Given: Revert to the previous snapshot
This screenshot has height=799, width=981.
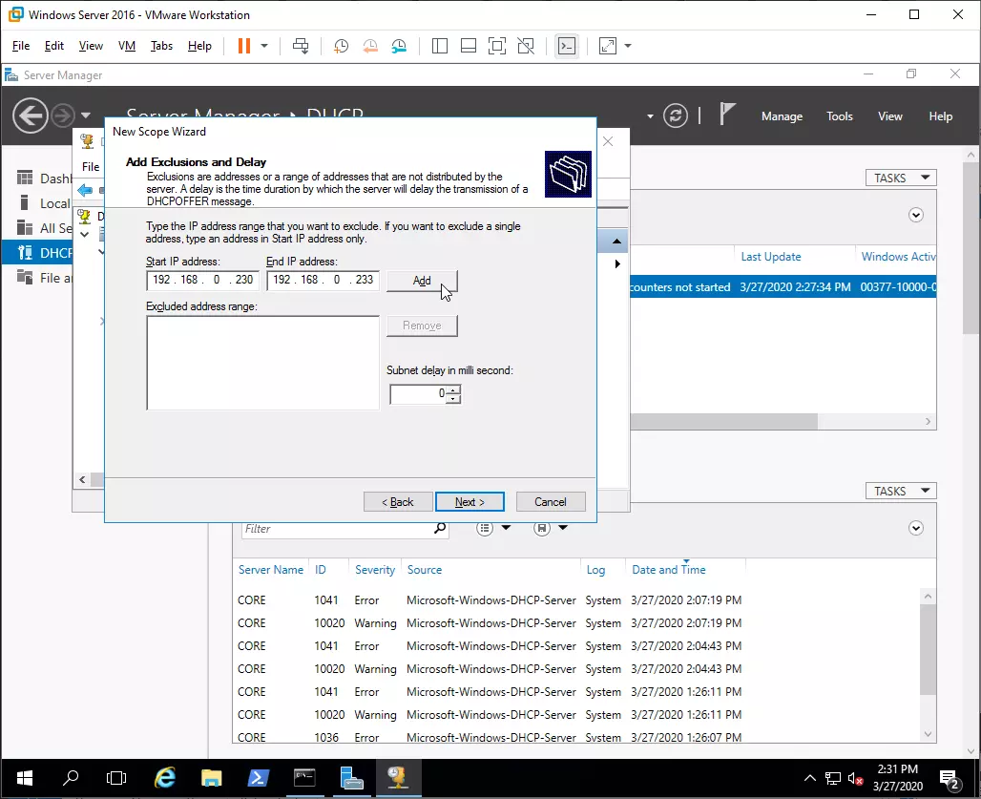Looking at the screenshot, I should tap(370, 46).
